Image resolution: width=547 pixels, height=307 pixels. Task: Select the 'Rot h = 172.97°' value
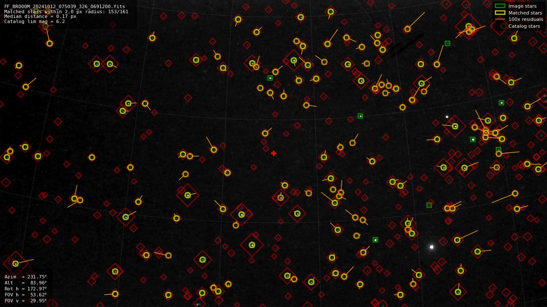[x=26, y=289]
